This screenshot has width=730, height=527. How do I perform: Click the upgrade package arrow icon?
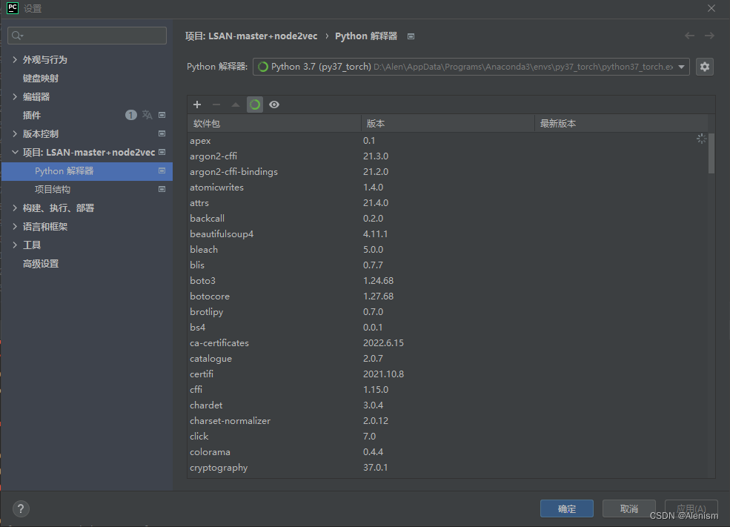pyautogui.click(x=236, y=105)
